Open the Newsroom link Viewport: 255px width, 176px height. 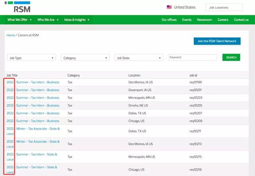point(204,20)
